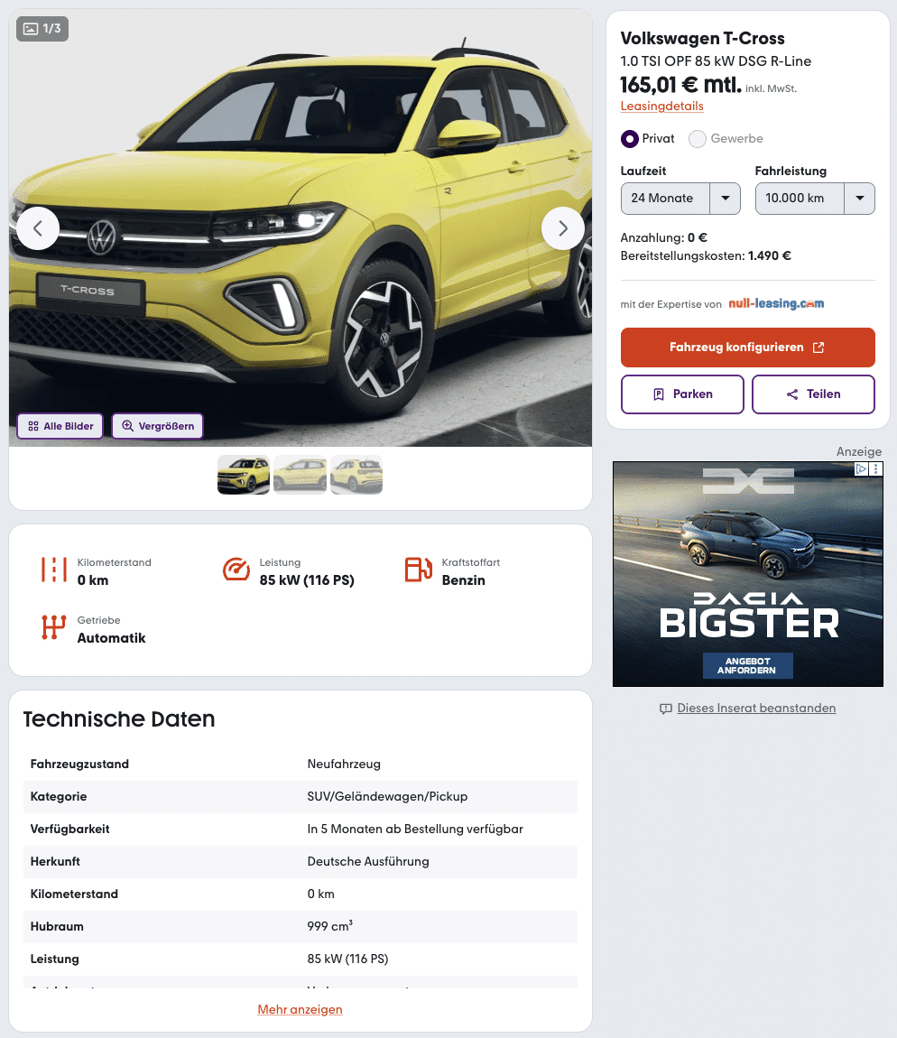The height and width of the screenshot is (1038, 897).
Task: Open the Leasingdetails link
Action: tap(662, 106)
